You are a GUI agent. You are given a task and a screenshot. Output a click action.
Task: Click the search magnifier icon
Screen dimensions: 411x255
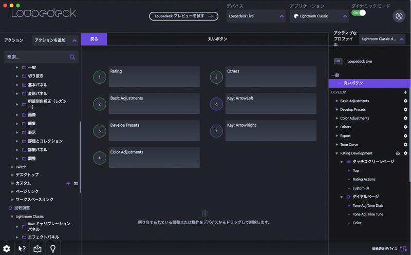pos(72,57)
